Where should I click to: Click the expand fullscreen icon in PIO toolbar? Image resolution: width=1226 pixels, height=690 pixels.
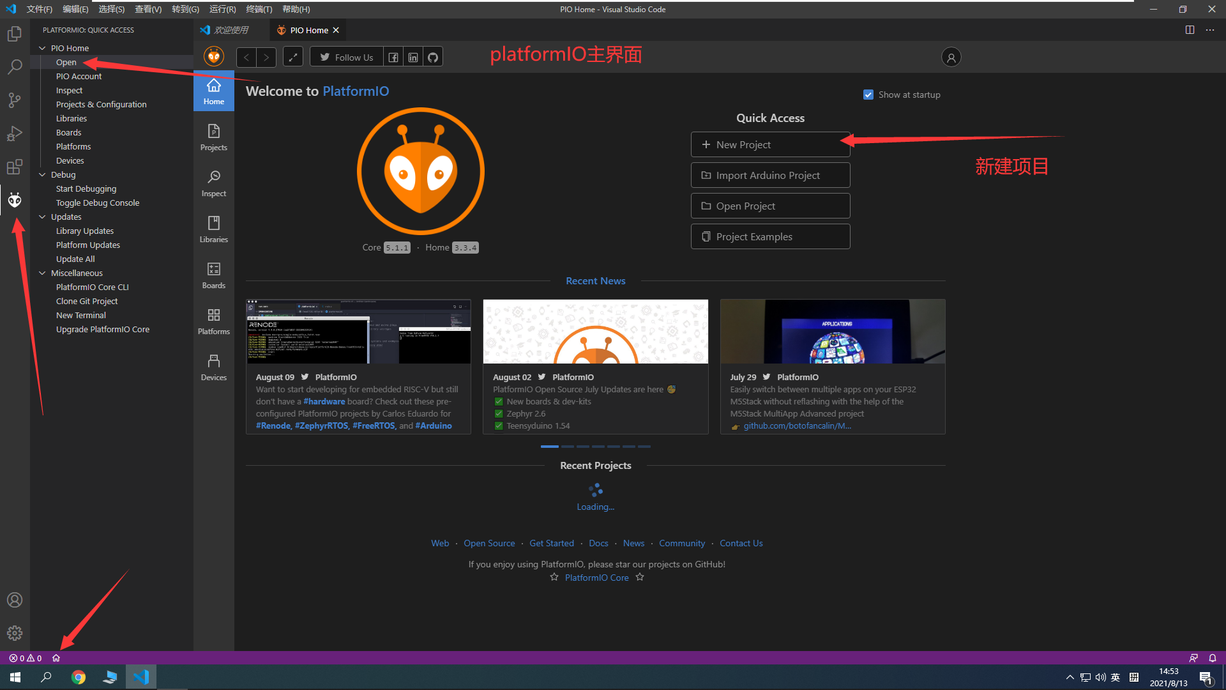click(x=292, y=57)
